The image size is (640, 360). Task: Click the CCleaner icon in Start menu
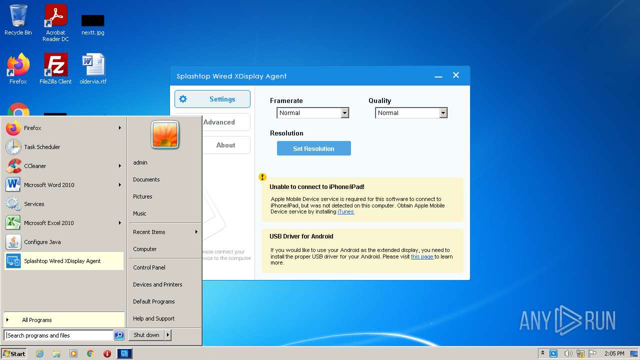click(x=13, y=166)
